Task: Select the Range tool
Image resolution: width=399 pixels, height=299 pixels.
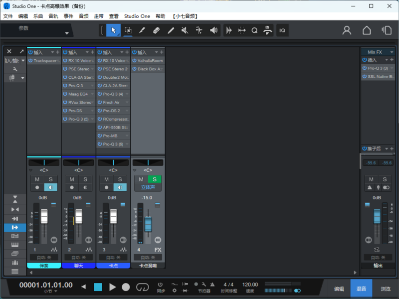Action: (128, 30)
